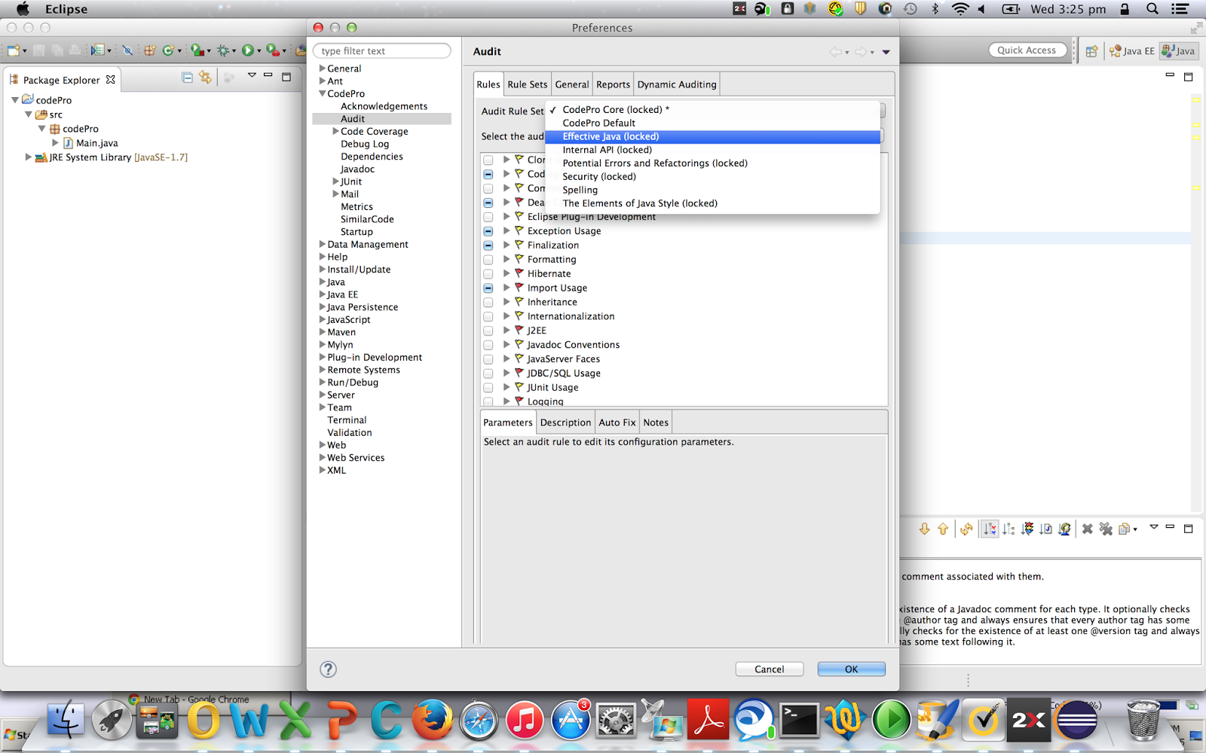This screenshot has height=753, width=1206.
Task: Toggle the Finalization rule checkbox
Action: point(488,245)
